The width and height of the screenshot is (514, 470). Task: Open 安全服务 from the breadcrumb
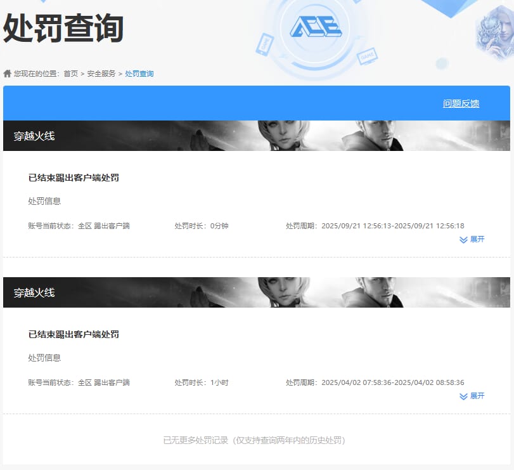100,73
